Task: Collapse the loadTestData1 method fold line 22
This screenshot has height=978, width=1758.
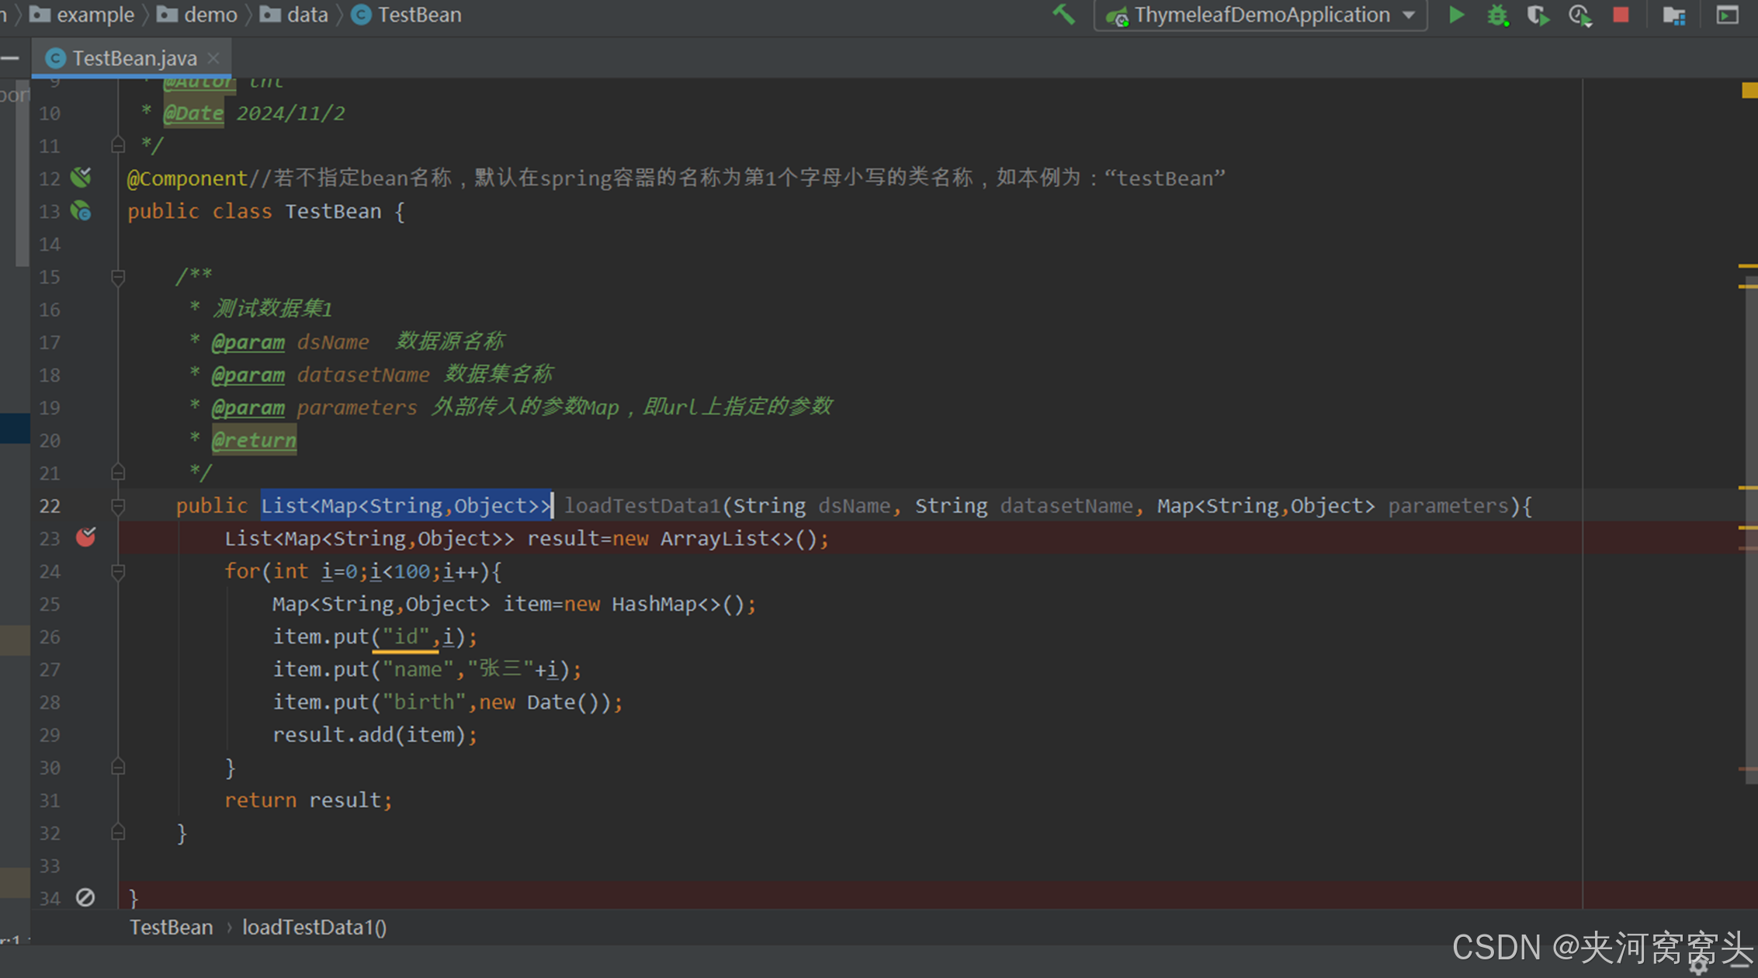Action: click(118, 506)
